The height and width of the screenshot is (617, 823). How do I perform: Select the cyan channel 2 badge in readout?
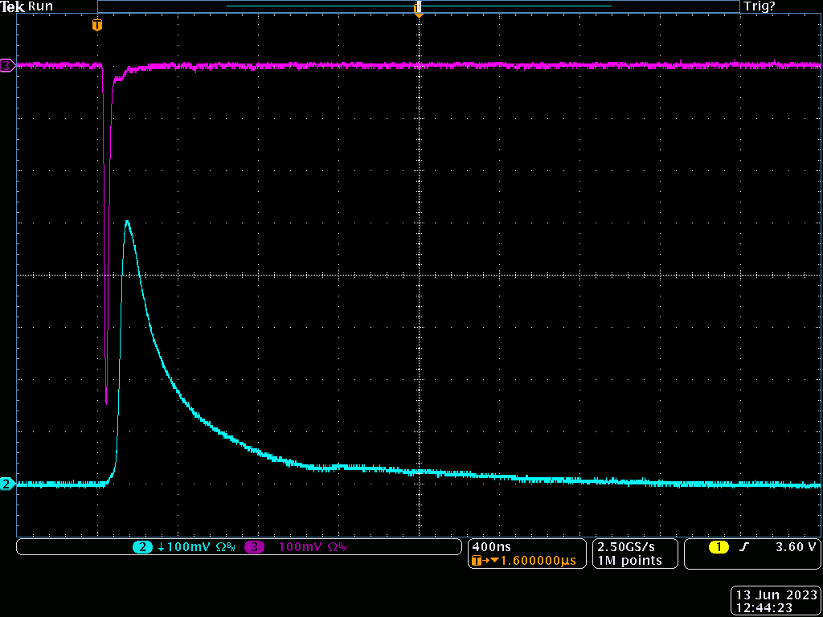point(142,547)
